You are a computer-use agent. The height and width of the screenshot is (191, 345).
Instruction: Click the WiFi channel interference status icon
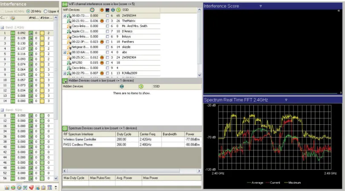65,4
